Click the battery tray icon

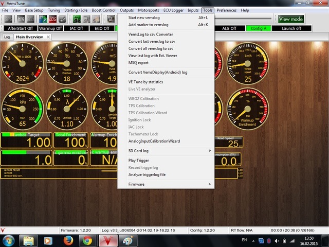pos(284,241)
